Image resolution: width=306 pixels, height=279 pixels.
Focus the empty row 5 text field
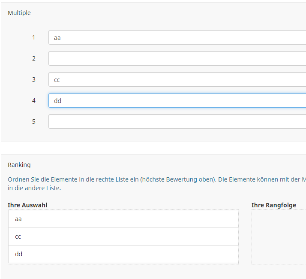[x=177, y=121]
